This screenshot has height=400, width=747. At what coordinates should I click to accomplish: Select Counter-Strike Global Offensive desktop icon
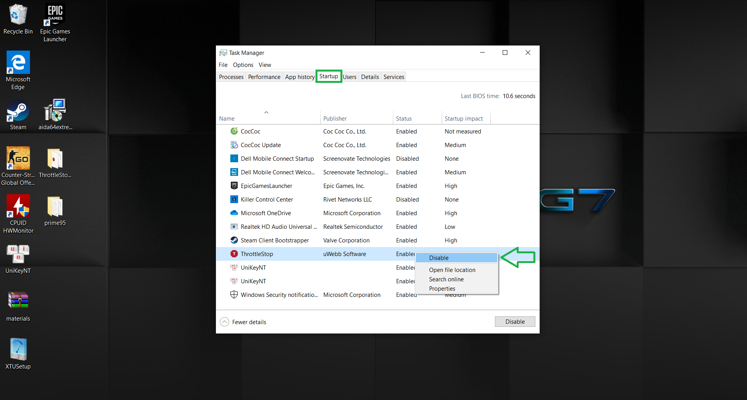click(x=18, y=166)
